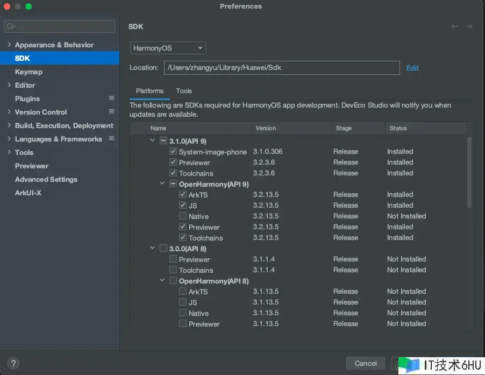Check Previewer 3.1.1.4 checkbox
Image resolution: width=485 pixels, height=375 pixels.
click(x=173, y=259)
